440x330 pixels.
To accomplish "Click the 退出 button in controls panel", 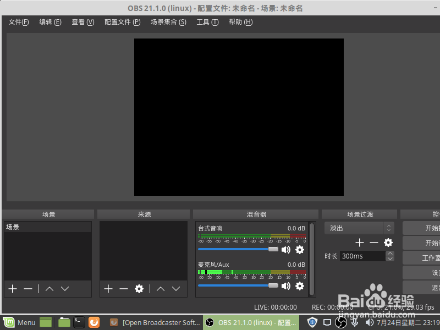I will click(421, 287).
